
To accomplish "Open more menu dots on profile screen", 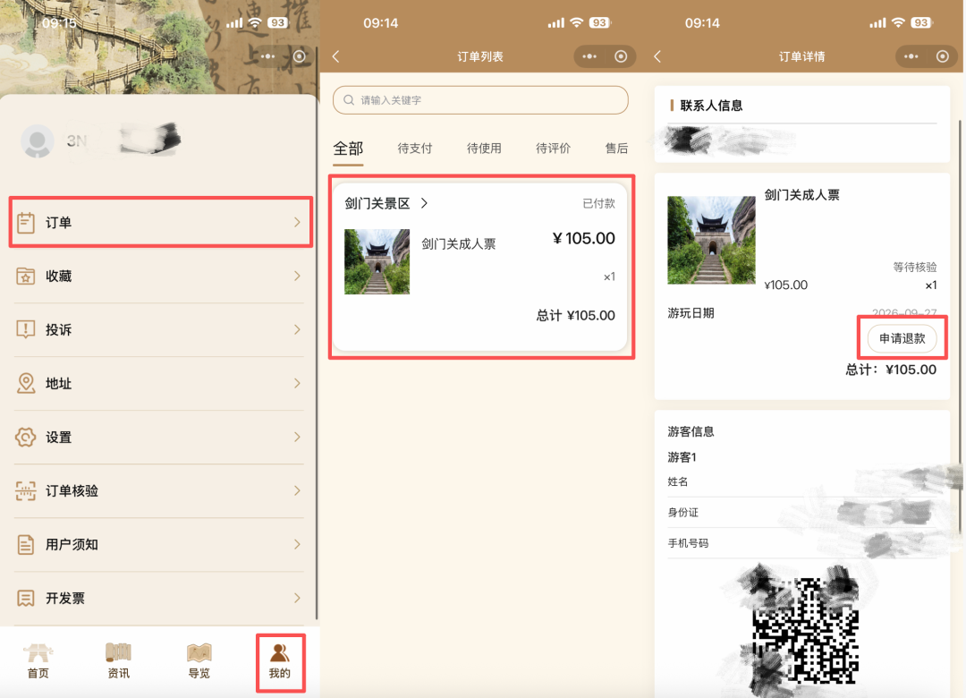I will [x=268, y=56].
